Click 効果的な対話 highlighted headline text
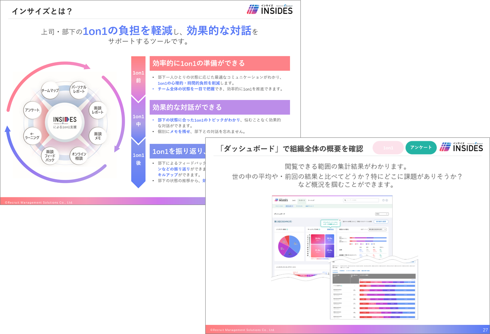The height and width of the screenshot is (334, 490). [x=219, y=31]
